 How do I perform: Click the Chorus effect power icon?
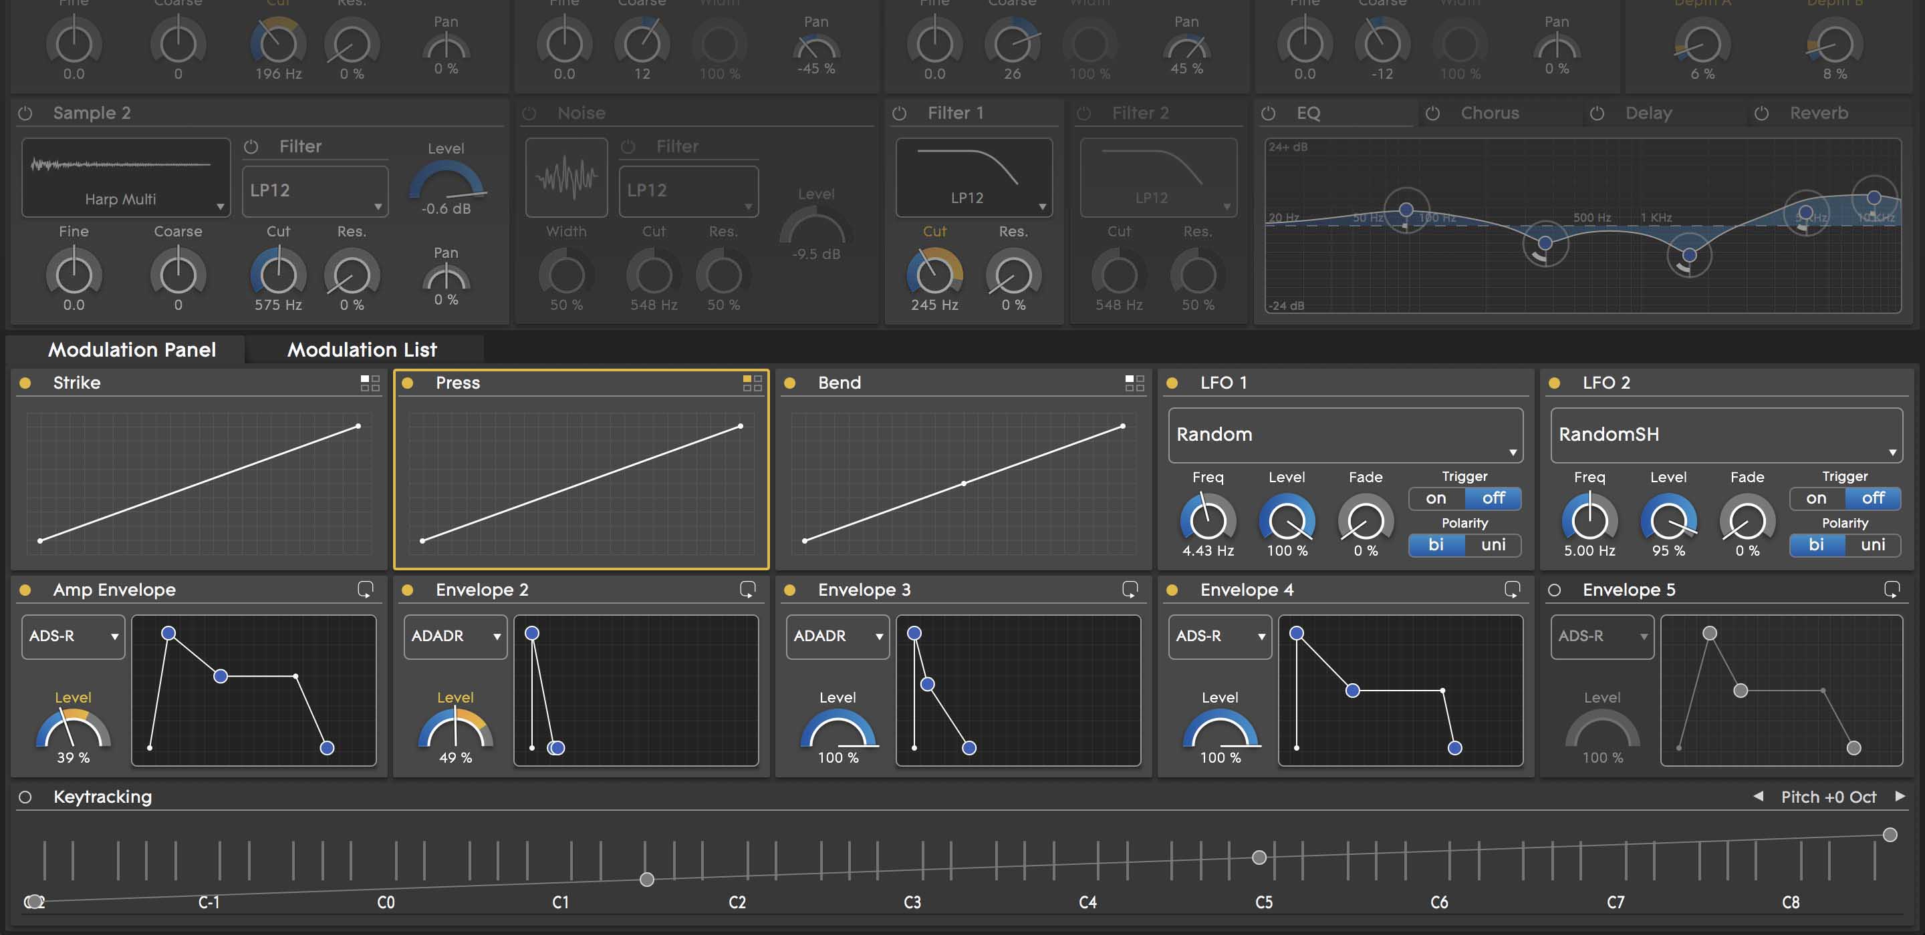click(1432, 114)
